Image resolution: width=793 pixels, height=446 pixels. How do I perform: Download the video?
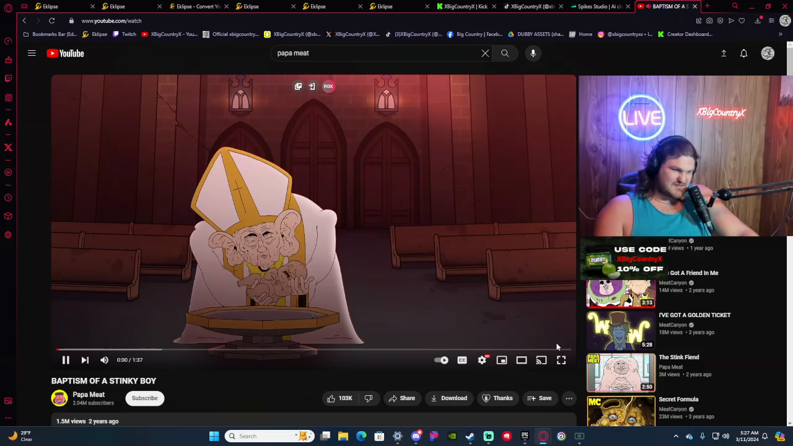(449, 398)
